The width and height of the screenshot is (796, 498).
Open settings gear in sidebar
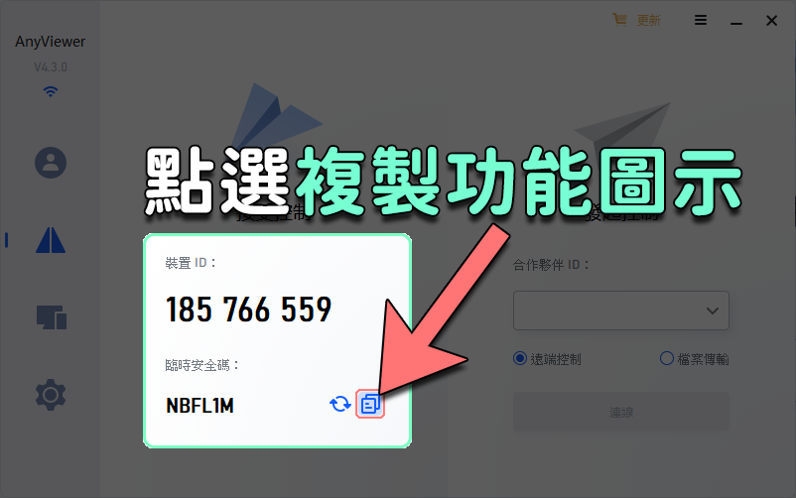click(51, 395)
